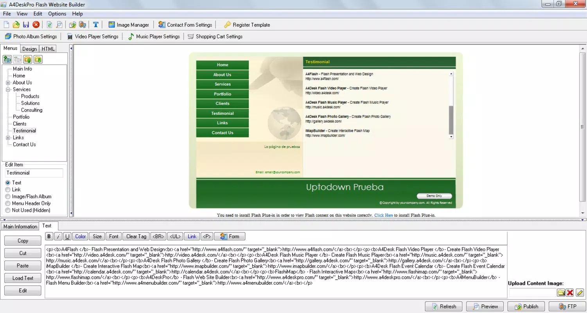Open the Image Manager
The image size is (587, 313).
(129, 25)
